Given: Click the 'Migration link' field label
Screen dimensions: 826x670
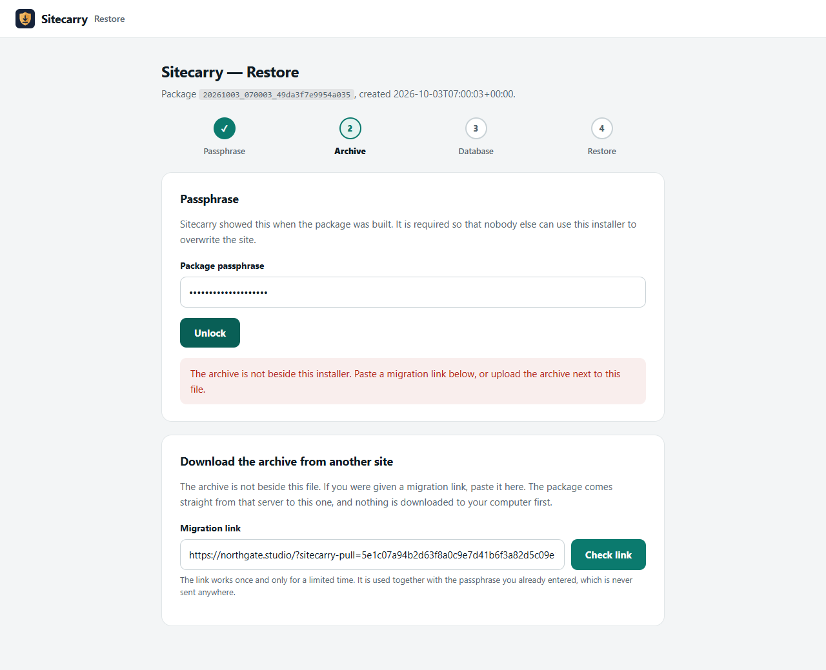Looking at the screenshot, I should [x=210, y=528].
